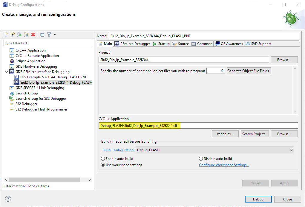305x207 pixels.
Task: Select the Disable auto build radio button
Action: [x=201, y=159]
